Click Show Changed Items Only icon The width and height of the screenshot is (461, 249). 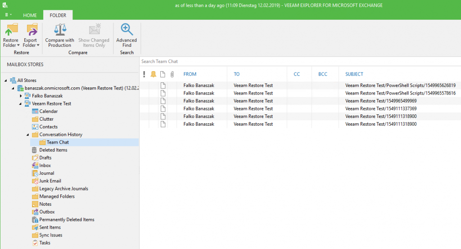pyautogui.click(x=95, y=30)
